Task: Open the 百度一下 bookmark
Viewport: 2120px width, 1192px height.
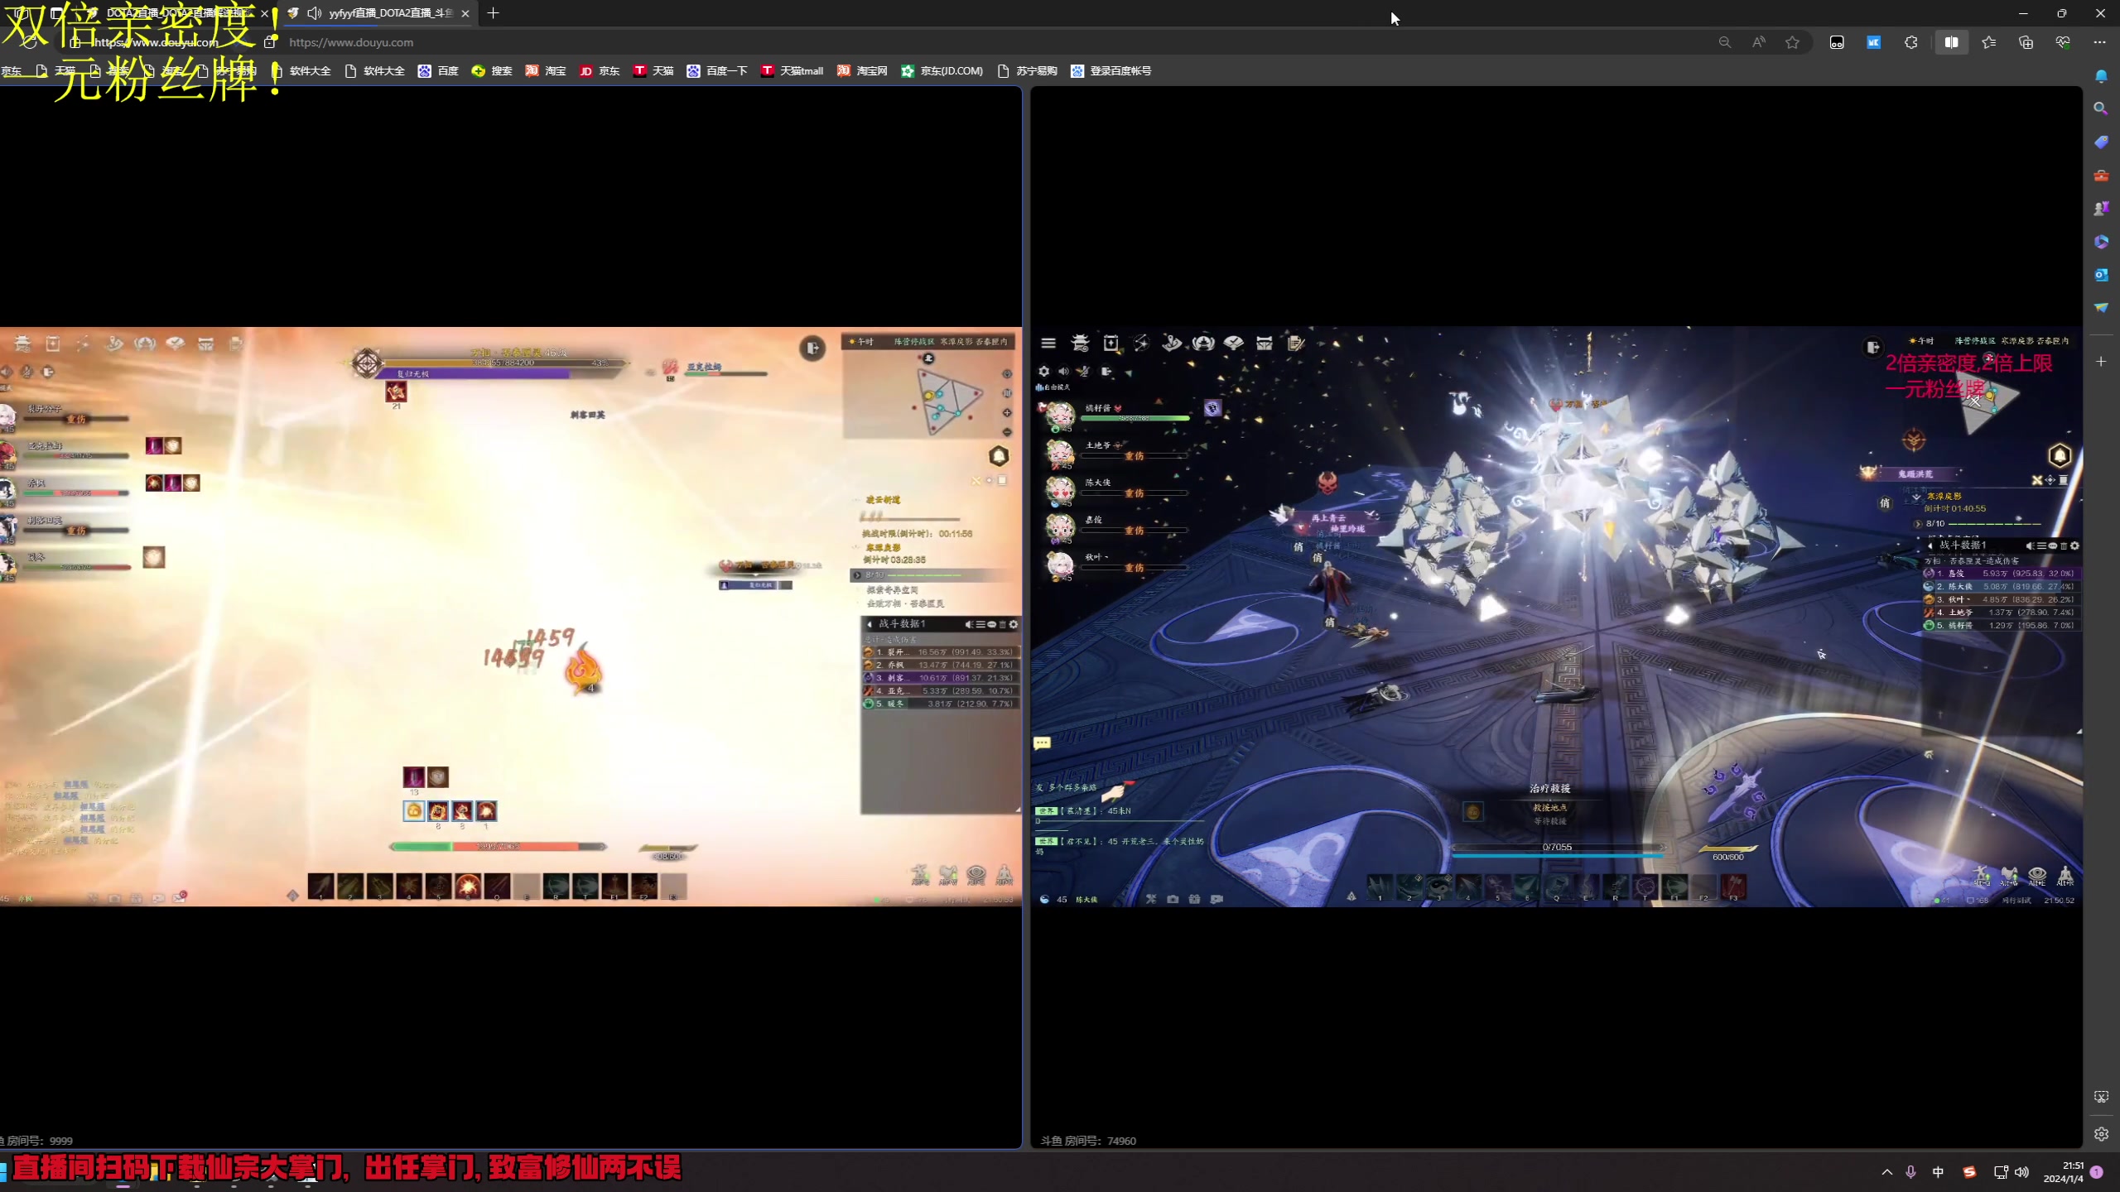Action: coord(716,71)
